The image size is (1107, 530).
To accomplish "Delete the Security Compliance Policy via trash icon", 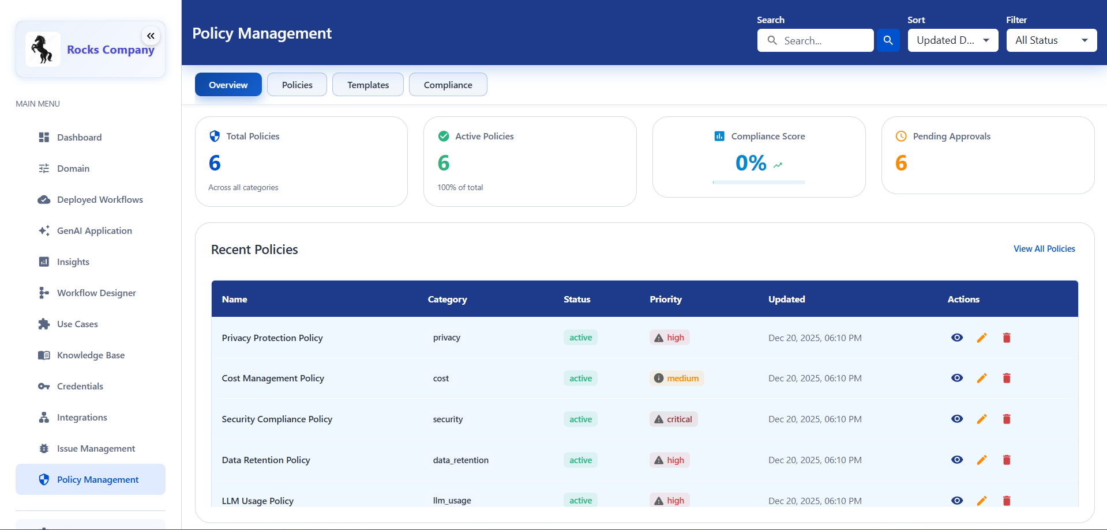I will pos(1007,419).
